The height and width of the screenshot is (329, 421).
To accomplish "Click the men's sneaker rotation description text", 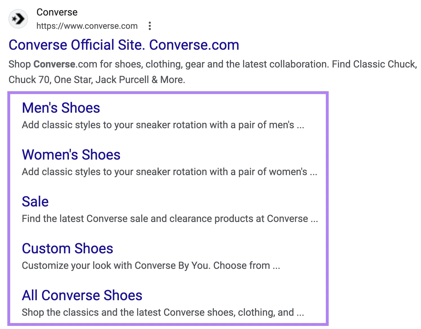I will [163, 125].
